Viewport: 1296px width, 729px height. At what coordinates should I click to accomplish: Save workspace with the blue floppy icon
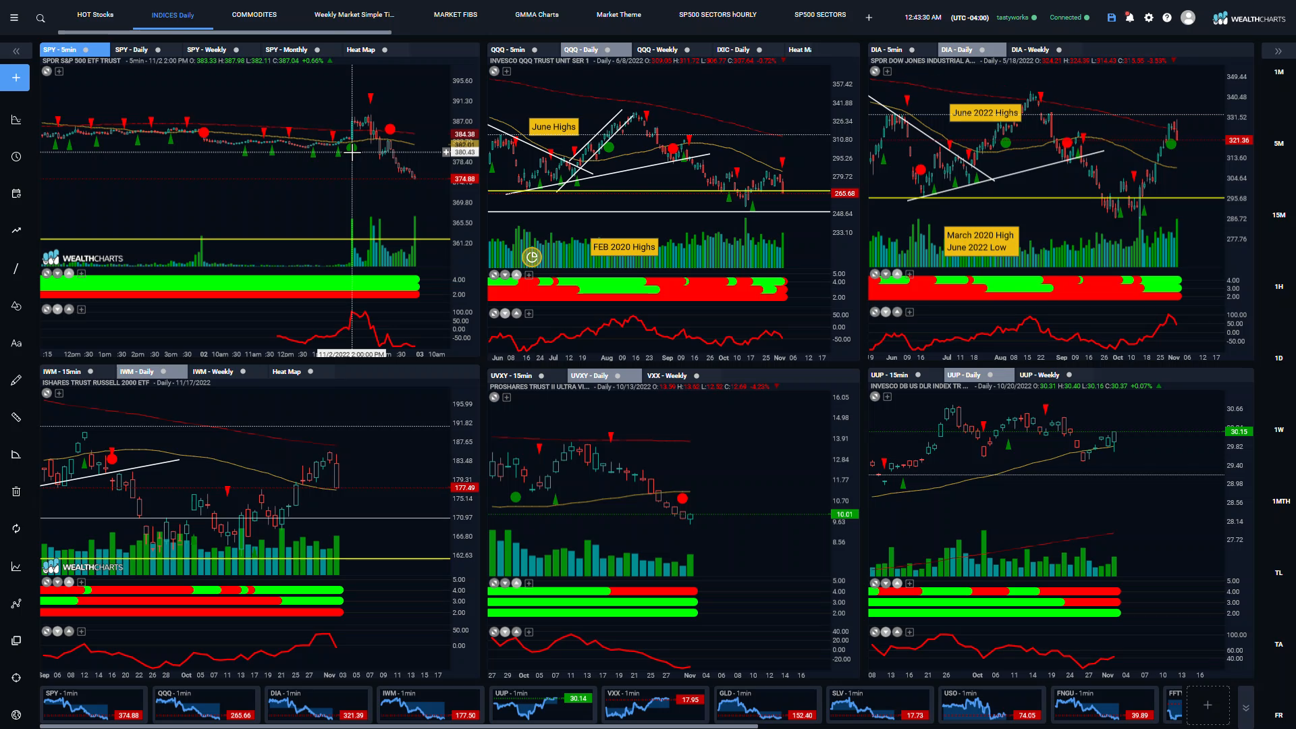(1111, 18)
